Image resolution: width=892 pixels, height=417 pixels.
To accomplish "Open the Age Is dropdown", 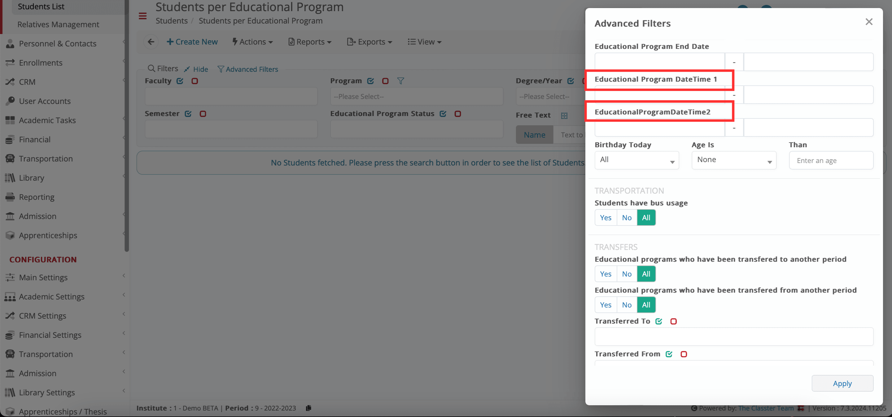I will pyautogui.click(x=734, y=160).
